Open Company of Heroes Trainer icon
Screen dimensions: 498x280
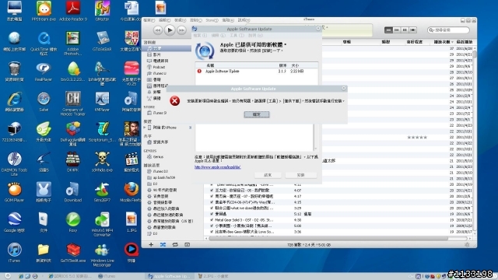point(73,103)
